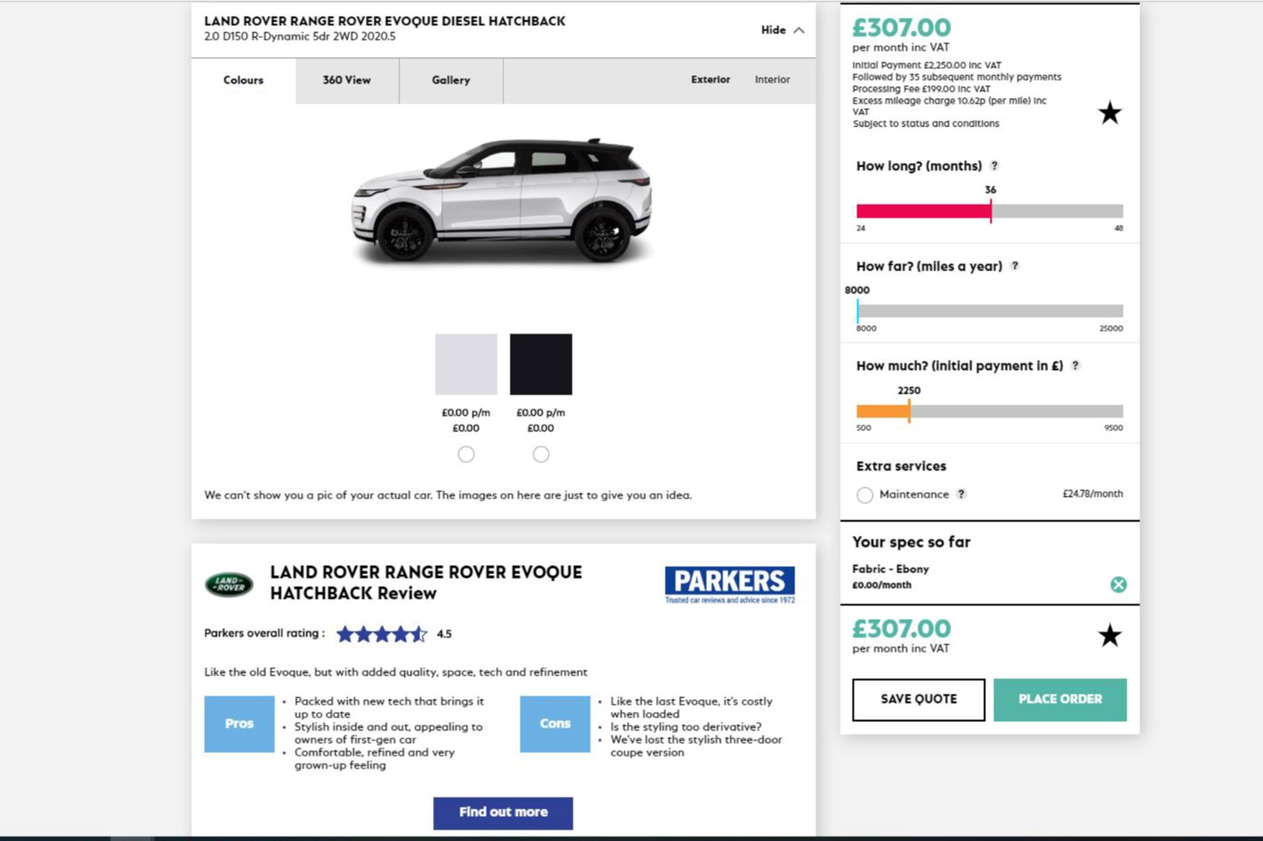The width and height of the screenshot is (1263, 841).
Task: Click the question mark beside Maintenance
Action: pyautogui.click(x=960, y=494)
